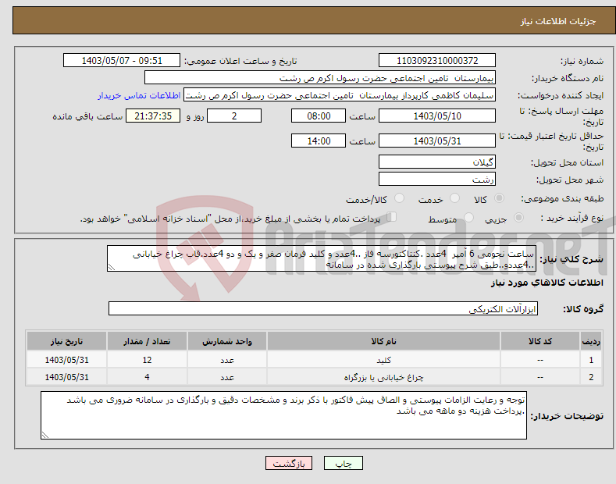Image resolution: width=616 pixels, height=484 pixels.
Task: Click the اطلاعات کالاهای مورد نیاز heading
Action: (x=547, y=283)
